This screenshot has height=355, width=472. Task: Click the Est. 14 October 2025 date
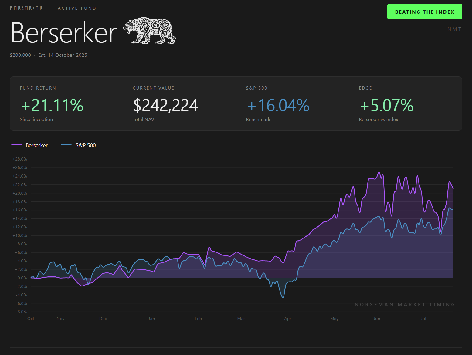[63, 55]
